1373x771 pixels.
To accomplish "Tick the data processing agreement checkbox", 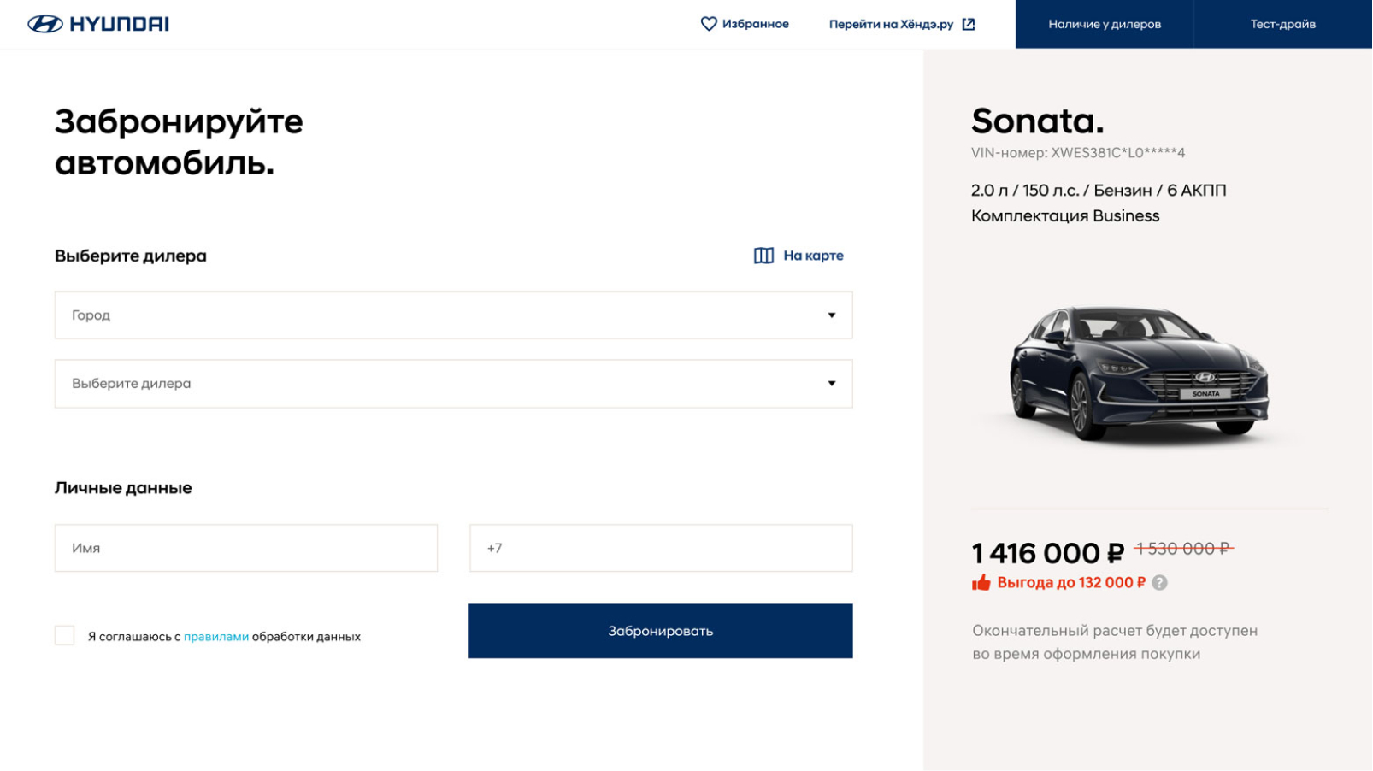I will (x=65, y=636).
